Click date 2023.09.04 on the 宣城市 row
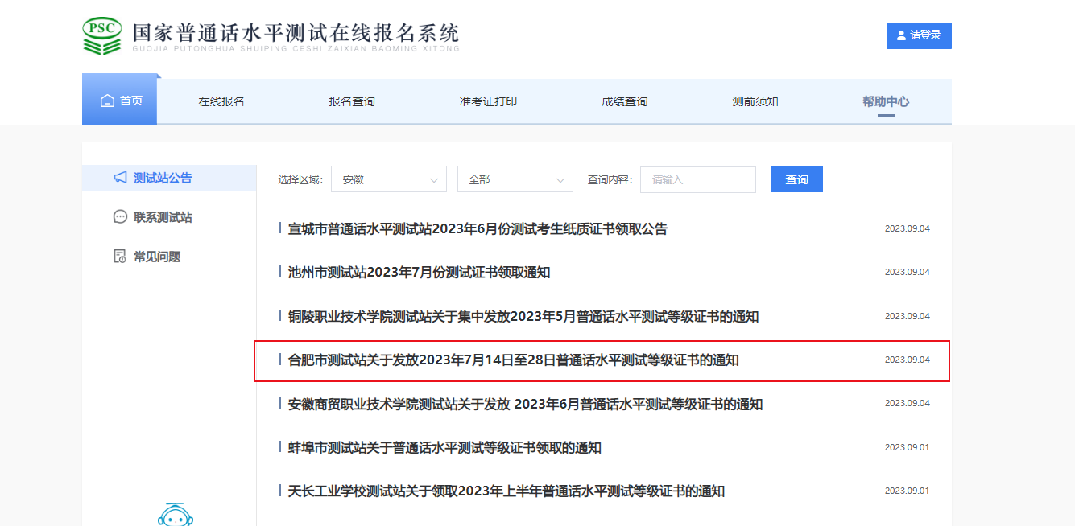 pyautogui.click(x=907, y=228)
